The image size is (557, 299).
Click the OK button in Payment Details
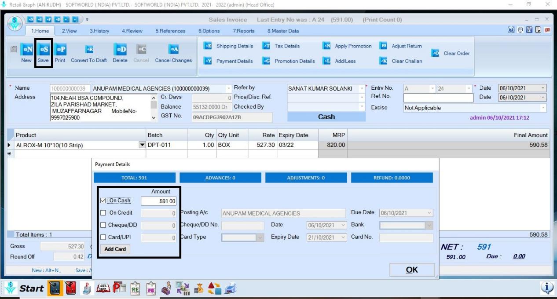pyautogui.click(x=411, y=270)
